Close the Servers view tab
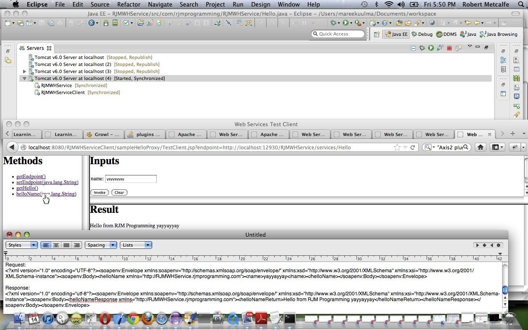 pyautogui.click(x=49, y=48)
